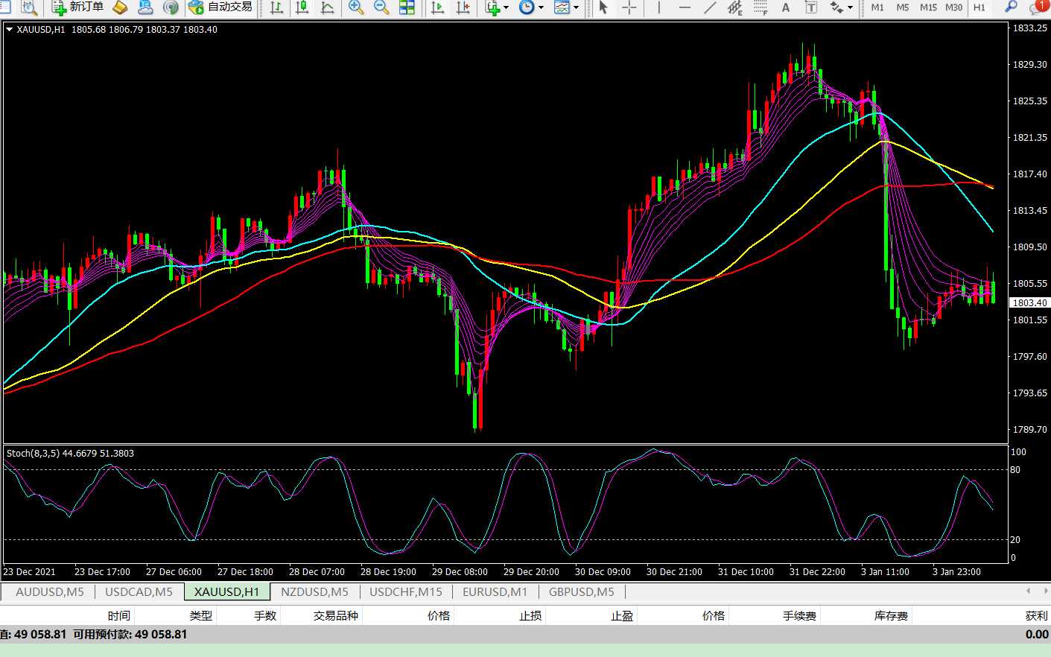Toggle chart shift icon
Image resolution: width=1051 pixels, height=657 pixels.
coord(463,7)
